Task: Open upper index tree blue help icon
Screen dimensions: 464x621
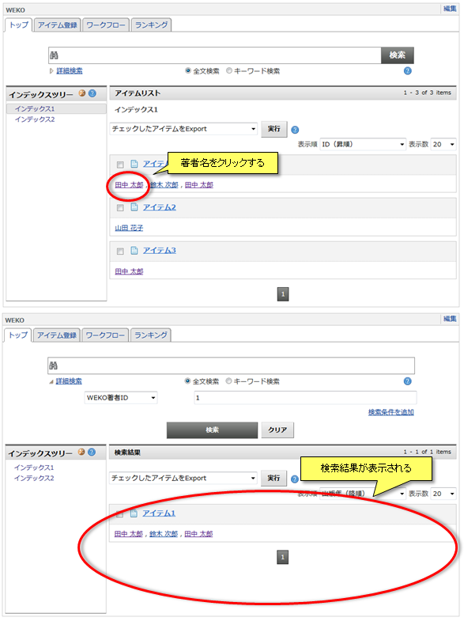Action: [x=92, y=93]
